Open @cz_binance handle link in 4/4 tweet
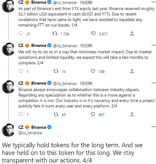This screenshot has width=156, height=164. pyautogui.click(x=30, y=133)
